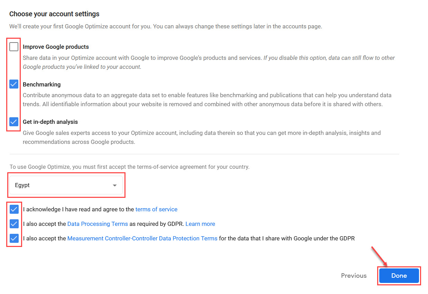
Task: Open the Egypt country dropdown
Action: [x=66, y=185]
